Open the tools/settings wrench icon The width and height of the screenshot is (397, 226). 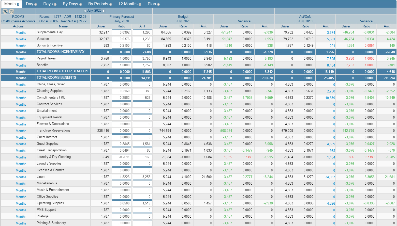coord(5,11)
